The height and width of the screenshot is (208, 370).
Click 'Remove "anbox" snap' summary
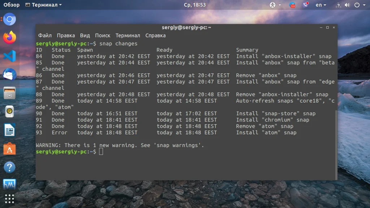coord(266,75)
